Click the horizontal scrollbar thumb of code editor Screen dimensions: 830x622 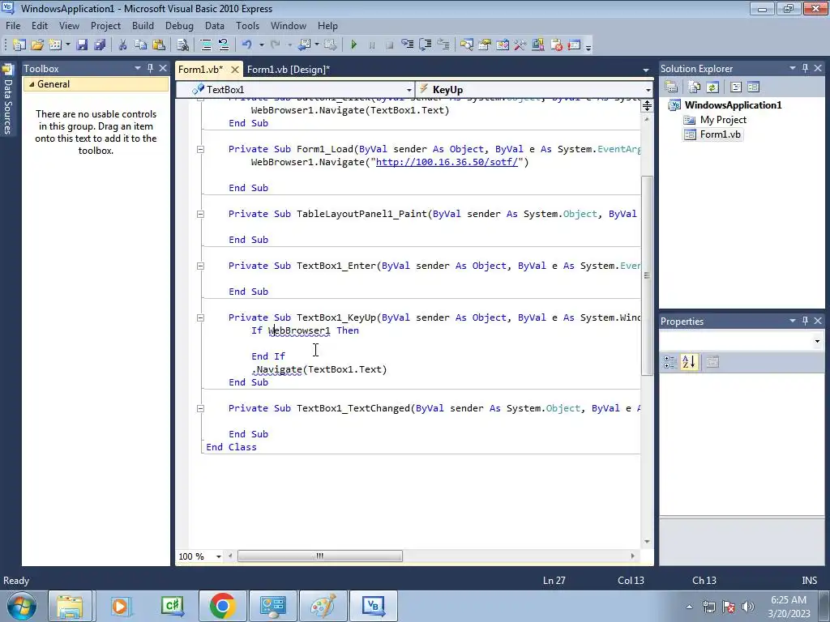pos(319,556)
